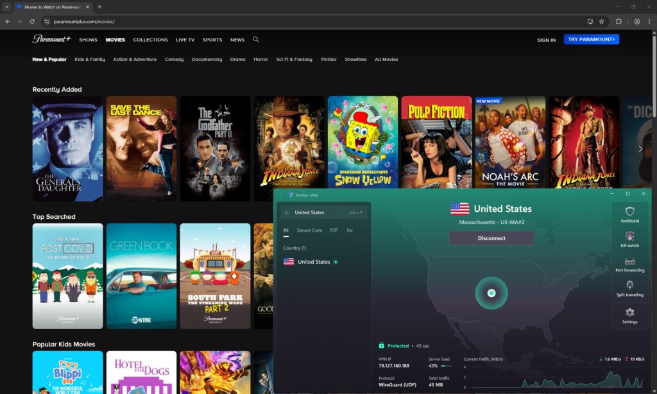Click the Paramount+ logo

pyautogui.click(x=51, y=39)
